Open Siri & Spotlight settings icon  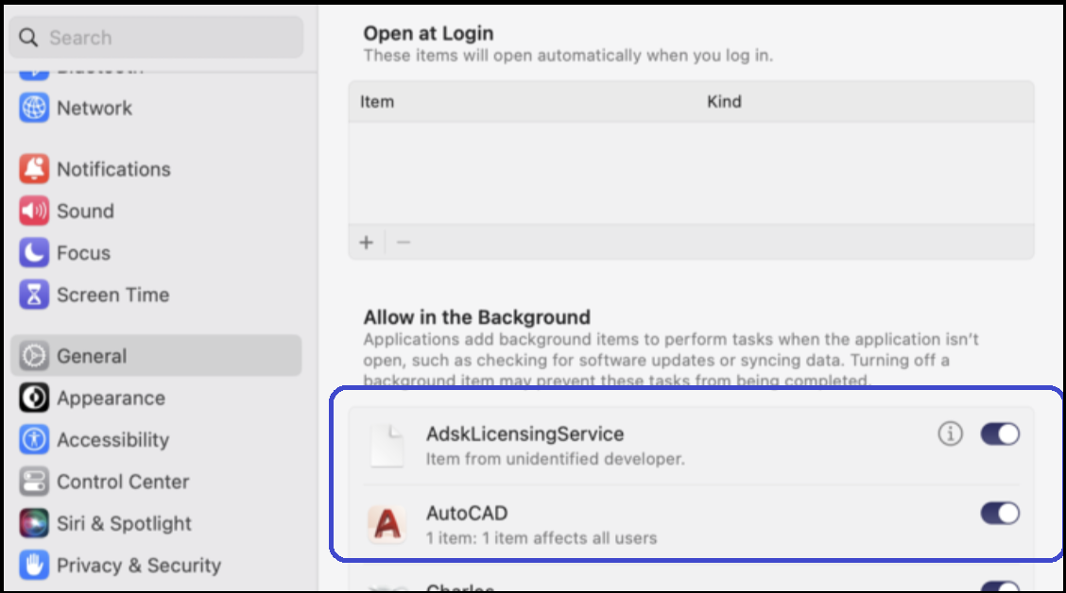tap(35, 523)
